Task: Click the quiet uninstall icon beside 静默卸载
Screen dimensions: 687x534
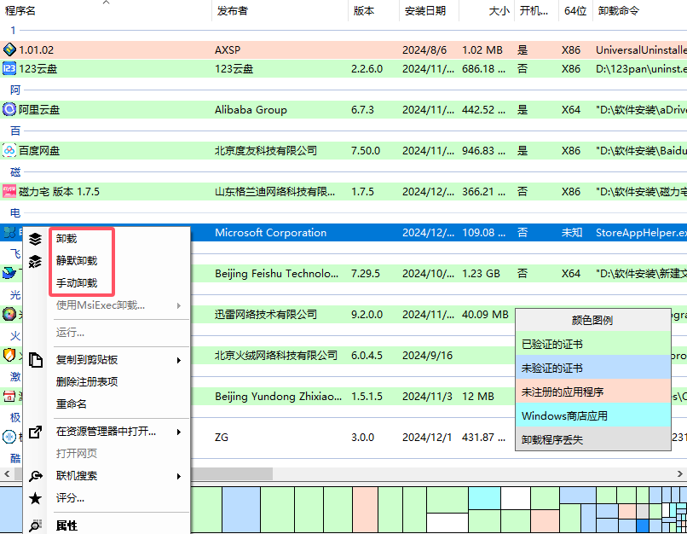Action: (35, 261)
